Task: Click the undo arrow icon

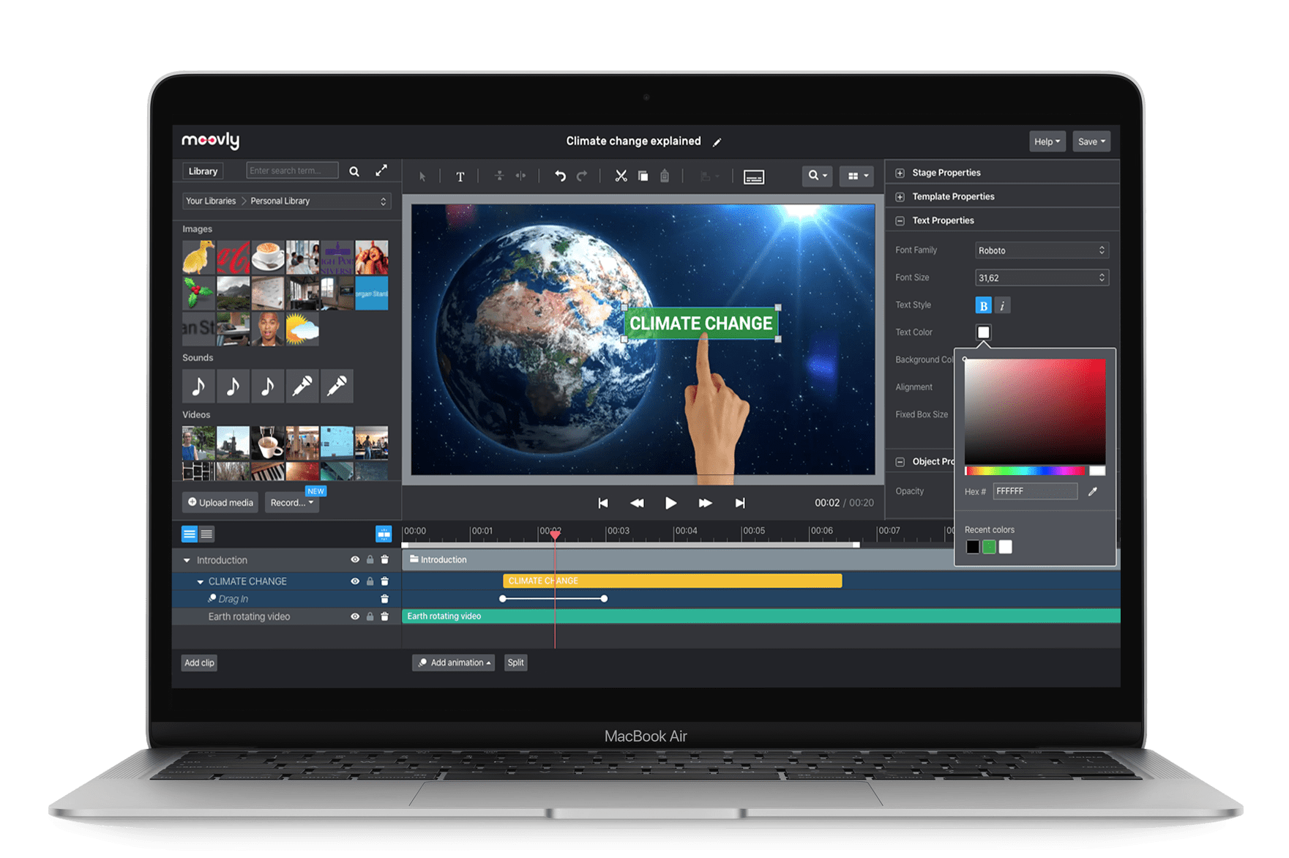Action: [x=560, y=176]
